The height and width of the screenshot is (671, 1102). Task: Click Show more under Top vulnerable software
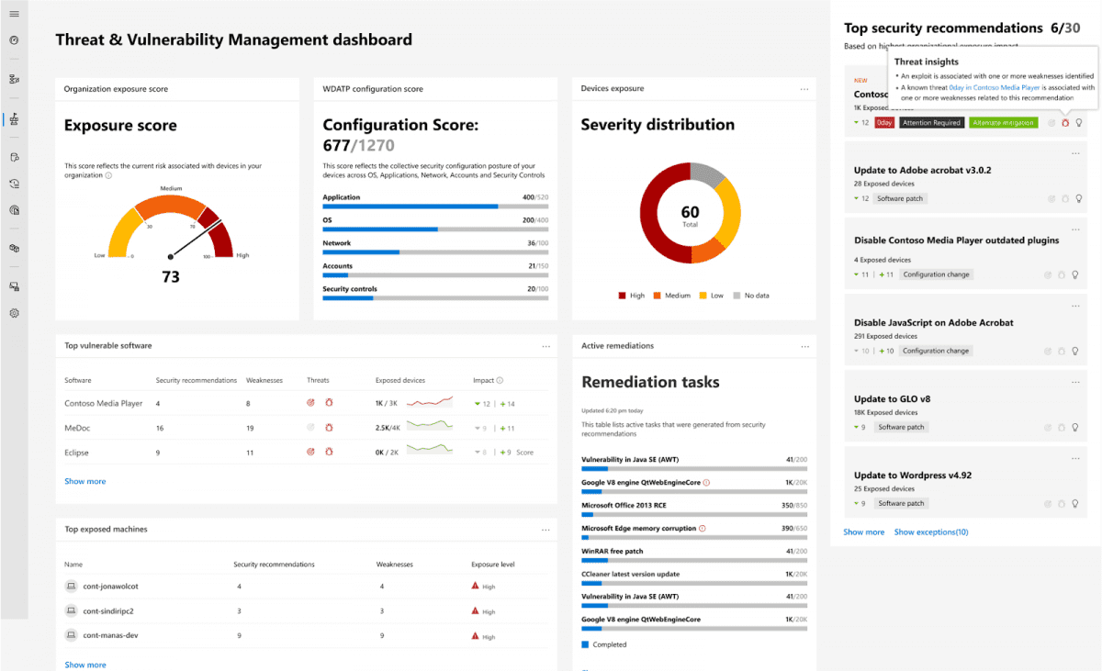tap(84, 481)
